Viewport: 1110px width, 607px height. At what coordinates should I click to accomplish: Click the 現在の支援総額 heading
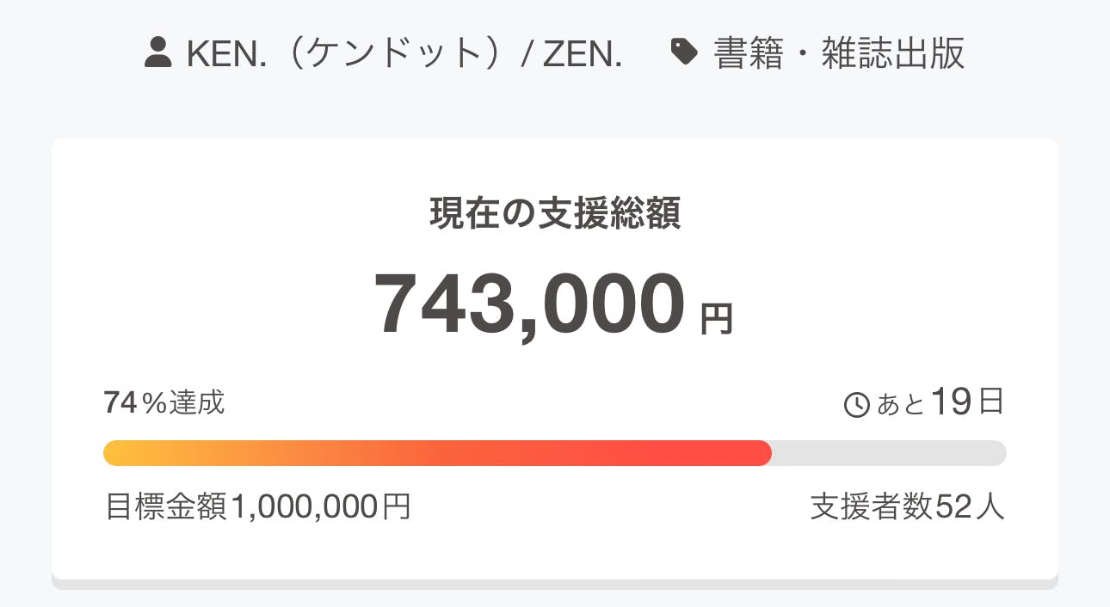tap(555, 215)
